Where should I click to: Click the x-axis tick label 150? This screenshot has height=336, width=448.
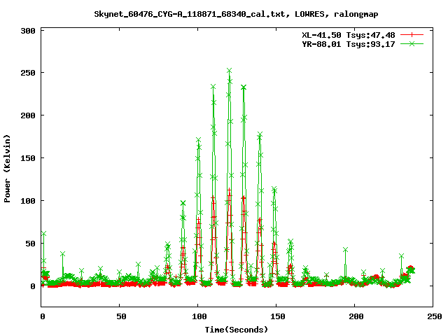click(278, 316)
